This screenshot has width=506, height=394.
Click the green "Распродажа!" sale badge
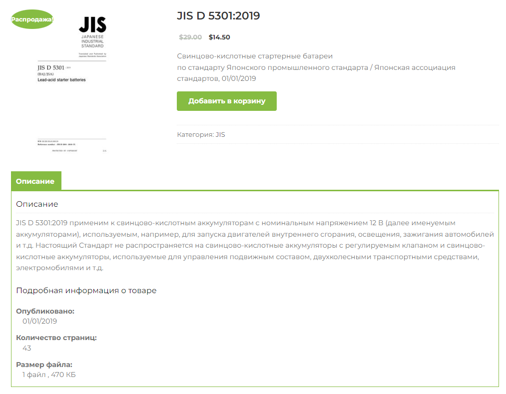[32, 19]
